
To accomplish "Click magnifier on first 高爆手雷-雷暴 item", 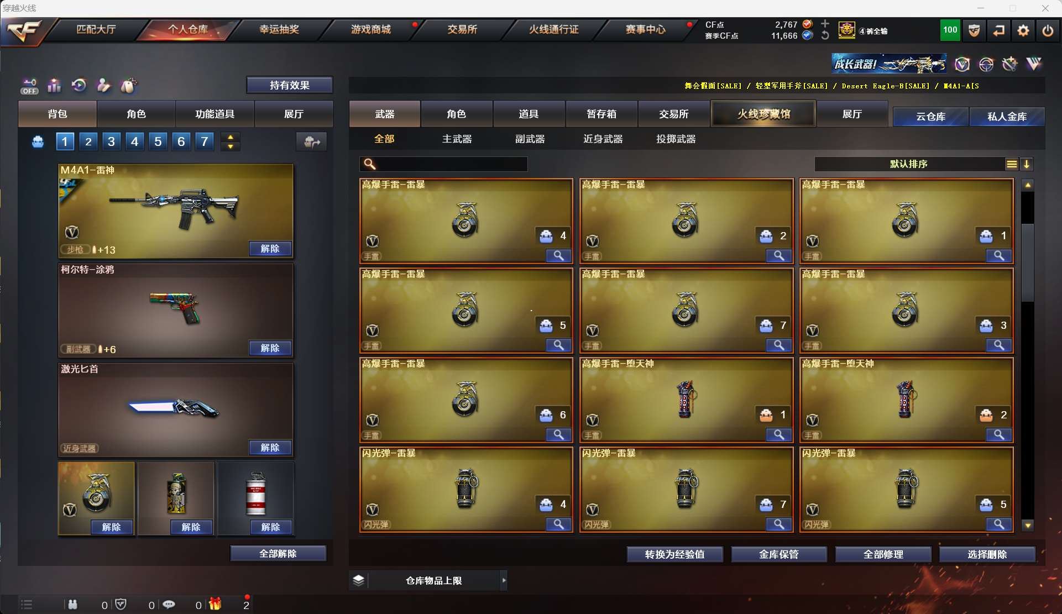I will pos(558,256).
